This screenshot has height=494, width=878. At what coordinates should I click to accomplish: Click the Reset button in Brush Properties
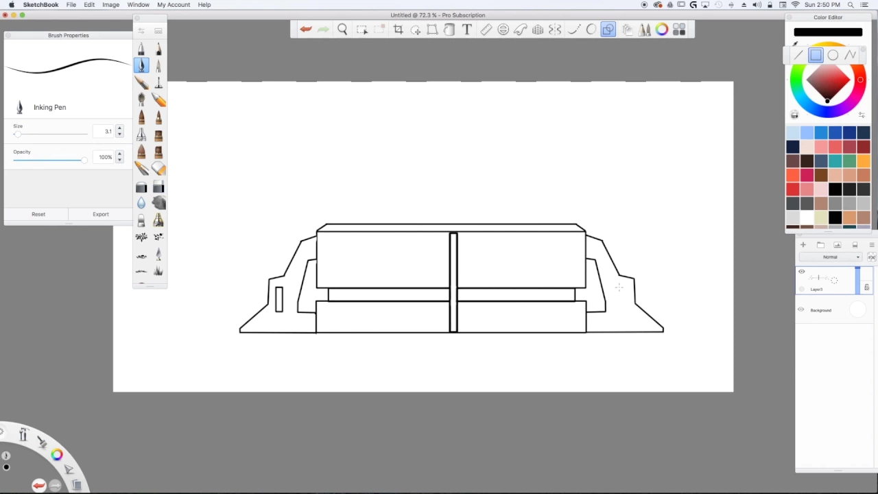point(38,214)
